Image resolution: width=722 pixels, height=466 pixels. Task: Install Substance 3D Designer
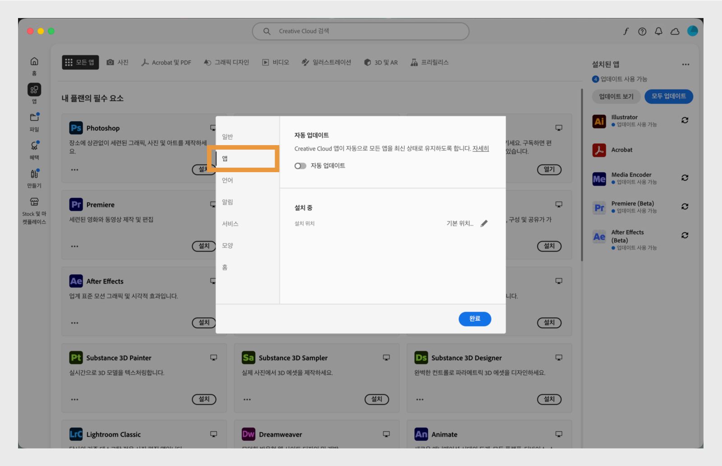(549, 399)
